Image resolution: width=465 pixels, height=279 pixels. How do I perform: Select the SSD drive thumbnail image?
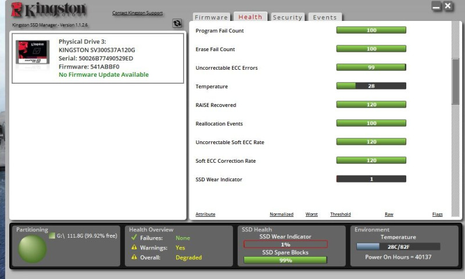click(33, 52)
